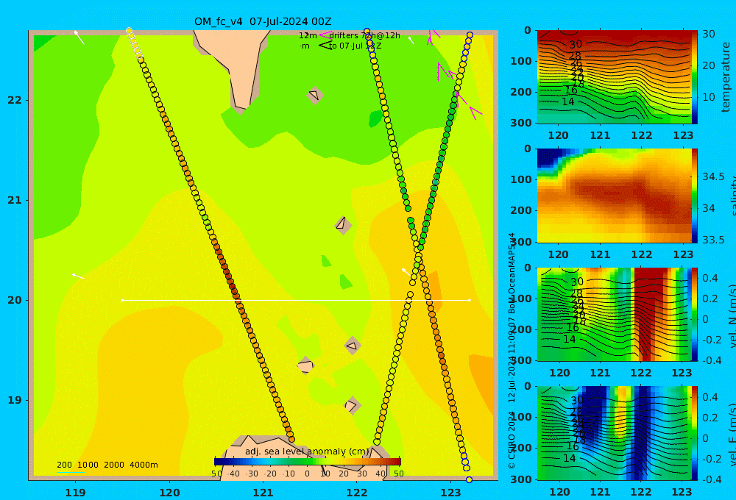736x500 pixels.
Task: Click the small island marker just above latitude 22
Action: point(315,95)
